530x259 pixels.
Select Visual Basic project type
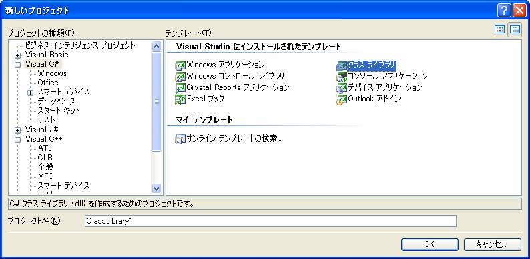pos(47,55)
